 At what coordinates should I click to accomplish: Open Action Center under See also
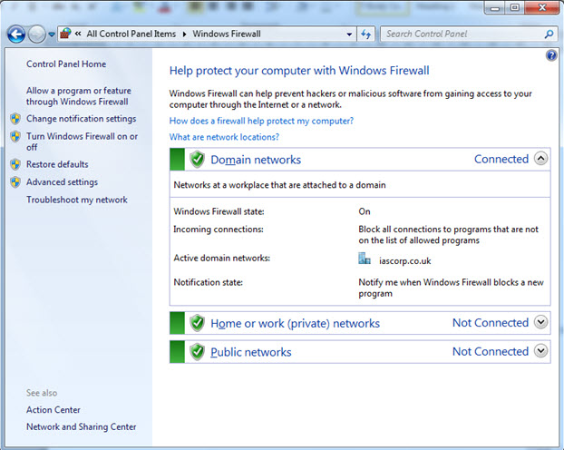53,410
